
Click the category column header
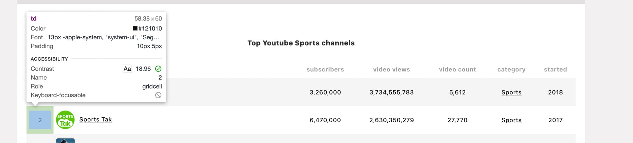tap(511, 70)
